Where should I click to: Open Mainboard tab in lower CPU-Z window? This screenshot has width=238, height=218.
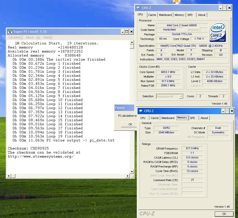point(168,118)
